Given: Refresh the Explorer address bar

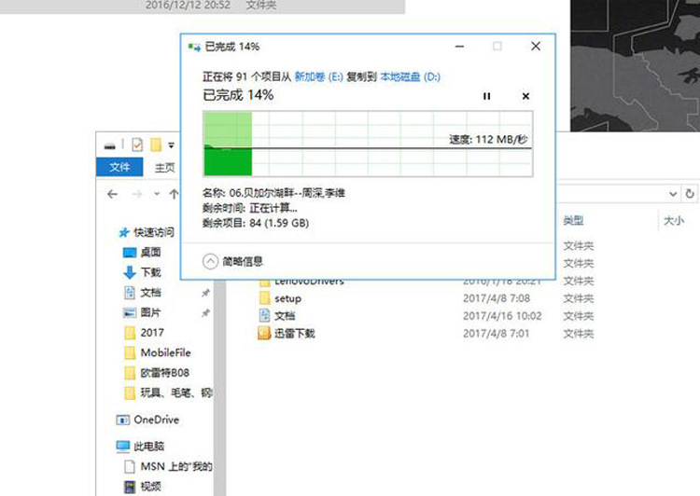Looking at the screenshot, I should pyautogui.click(x=690, y=194).
